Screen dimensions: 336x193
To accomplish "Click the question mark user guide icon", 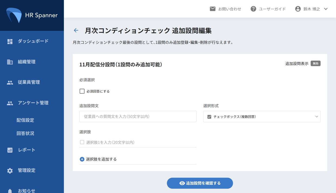I will 253,9.
